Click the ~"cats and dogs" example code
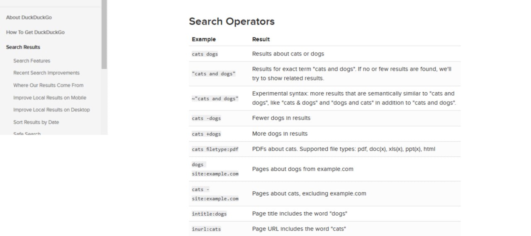Screen dimensions: 531x236 215,99
